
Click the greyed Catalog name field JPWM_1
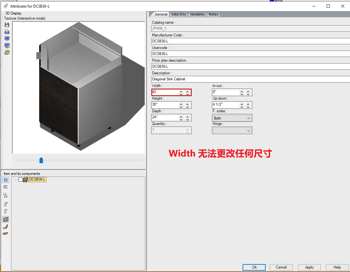(250, 28)
